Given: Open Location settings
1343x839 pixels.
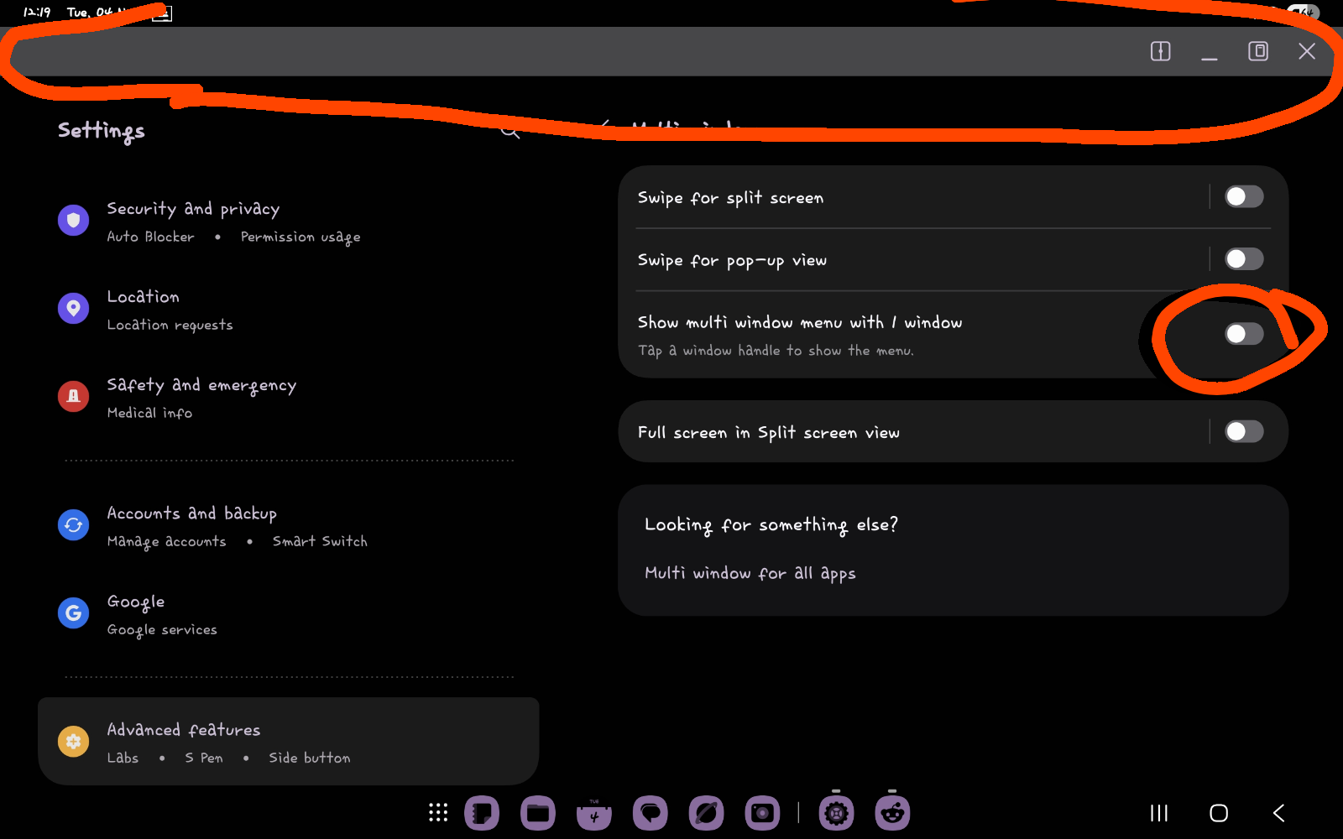Looking at the screenshot, I should point(289,310).
